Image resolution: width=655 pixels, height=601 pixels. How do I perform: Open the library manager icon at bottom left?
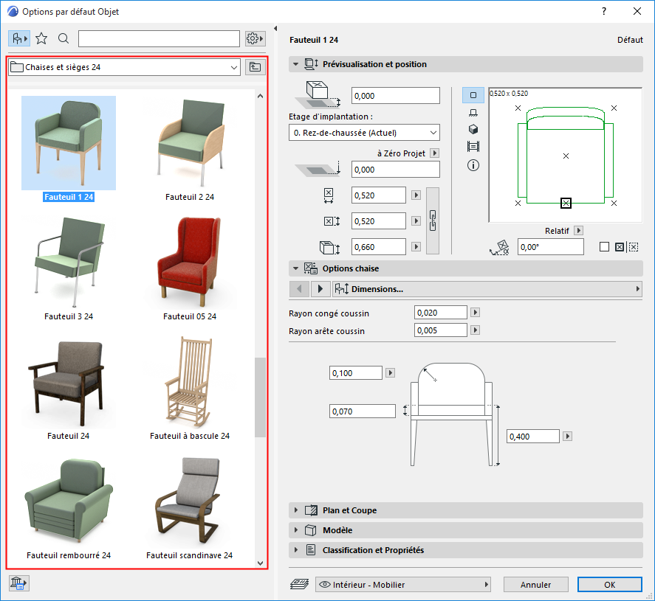(x=18, y=583)
